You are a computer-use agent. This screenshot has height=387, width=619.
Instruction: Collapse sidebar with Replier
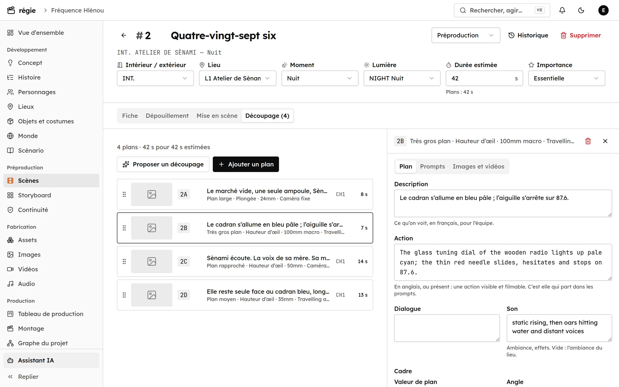click(51, 377)
